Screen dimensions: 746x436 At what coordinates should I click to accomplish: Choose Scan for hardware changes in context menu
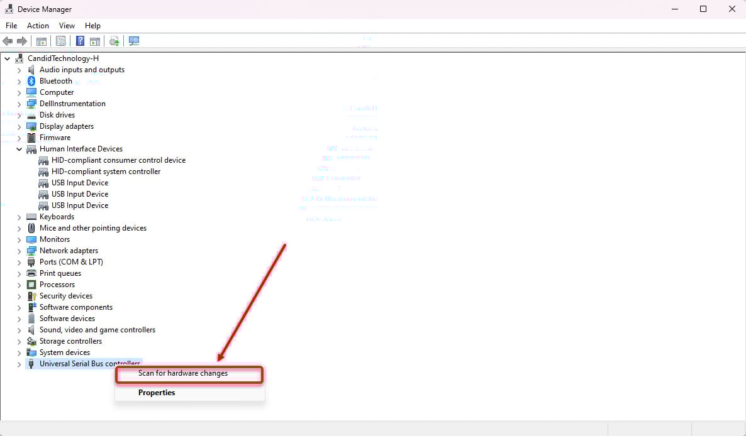(x=183, y=373)
